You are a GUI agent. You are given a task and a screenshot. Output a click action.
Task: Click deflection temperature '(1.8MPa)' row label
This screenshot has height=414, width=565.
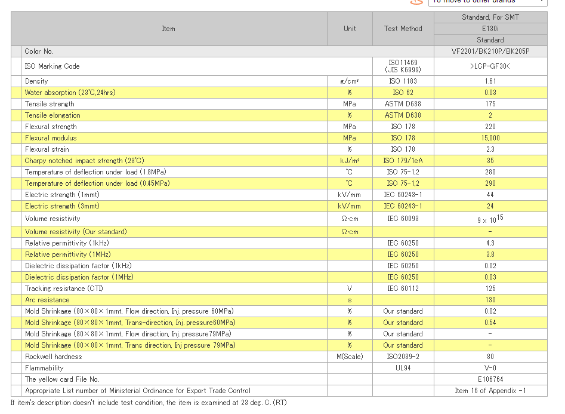[95, 172]
